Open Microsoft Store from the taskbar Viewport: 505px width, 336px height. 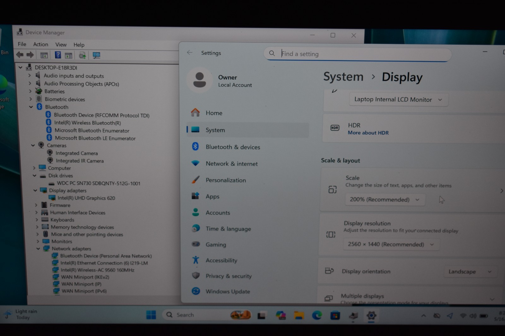pos(335,315)
